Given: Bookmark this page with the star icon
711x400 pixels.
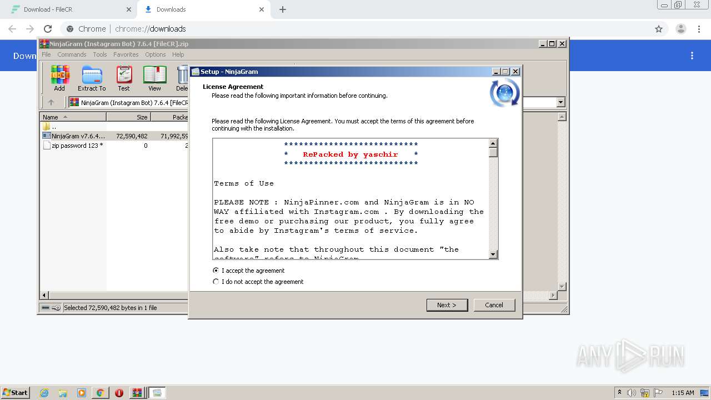Looking at the screenshot, I should pos(659,29).
